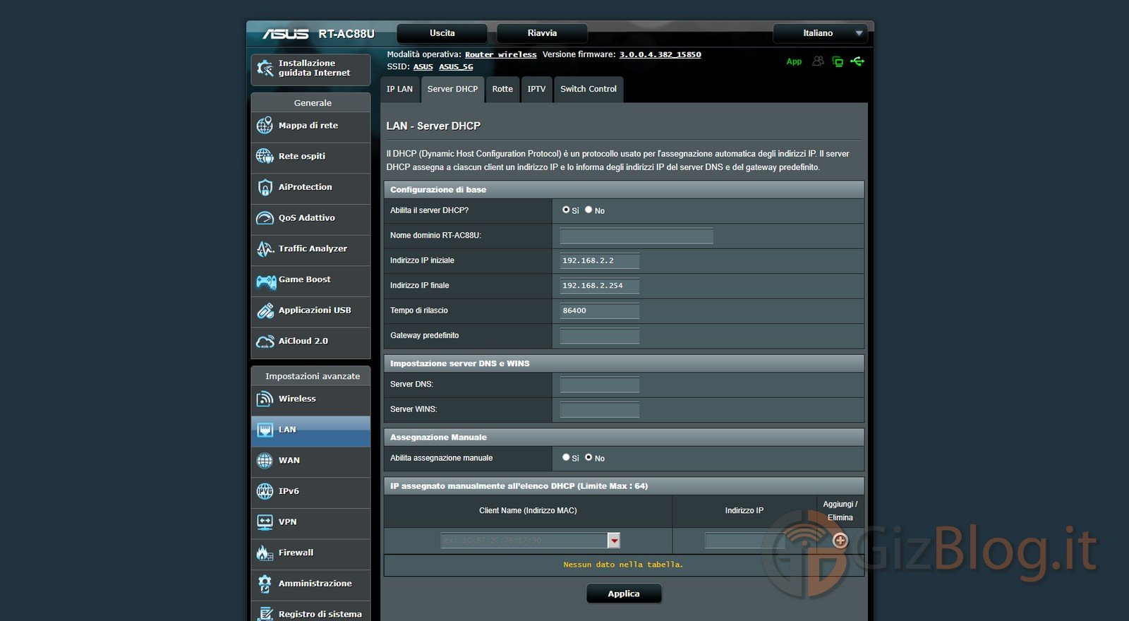The image size is (1129, 621).
Task: Enable manual assignment Sì radio
Action: [566, 457]
